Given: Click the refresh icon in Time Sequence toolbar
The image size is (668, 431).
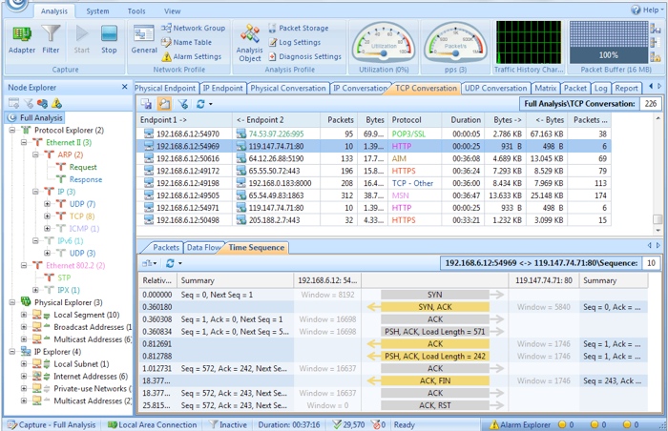Looking at the screenshot, I should (x=170, y=263).
